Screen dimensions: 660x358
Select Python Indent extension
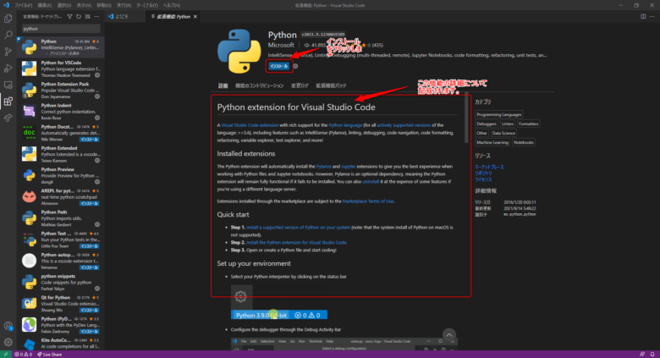tap(61, 112)
